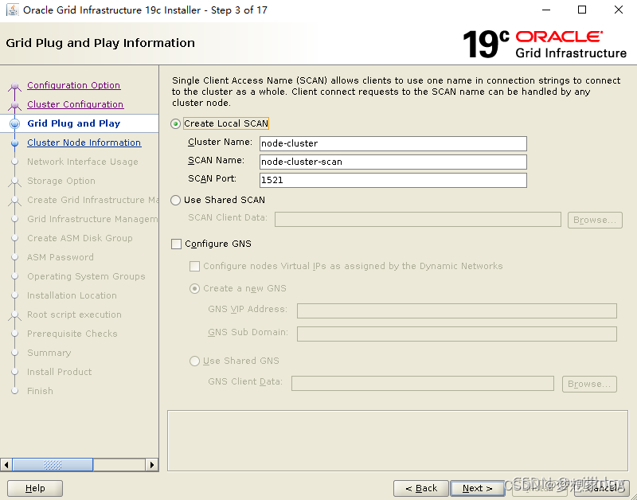
Task: Click the SCAN Client Data field
Action: click(418, 219)
